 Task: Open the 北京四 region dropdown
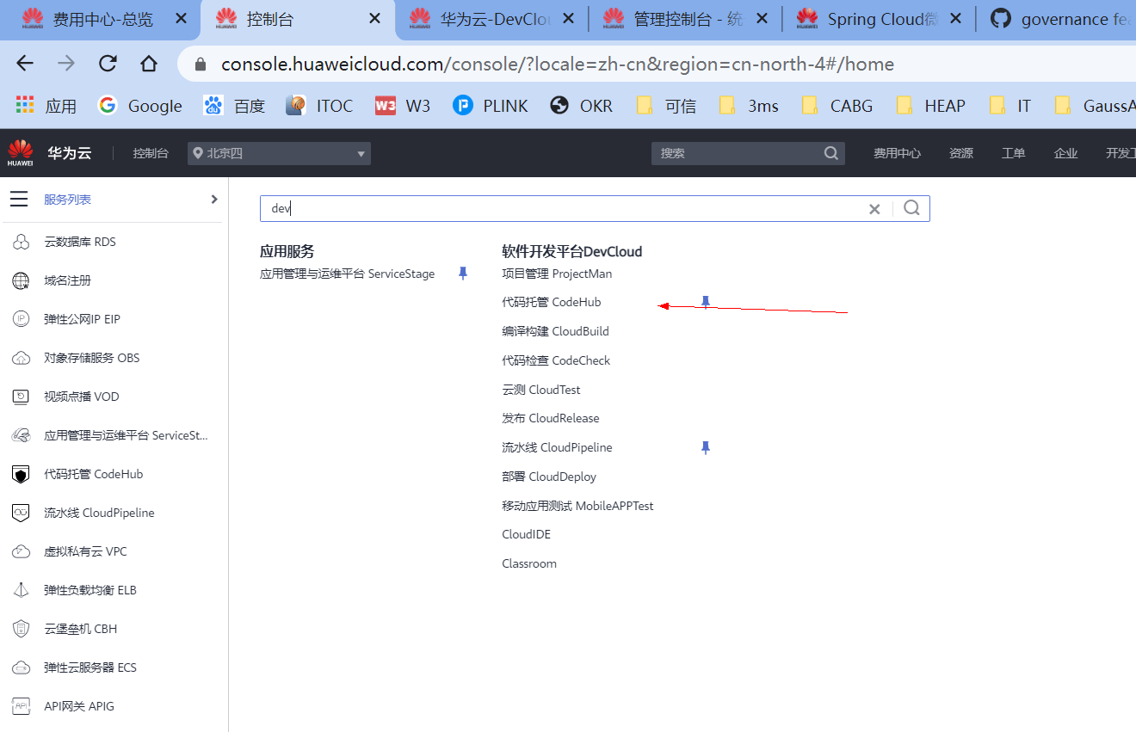280,153
